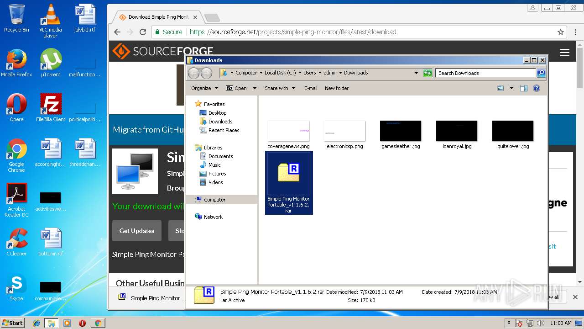Viewport: 584px width, 329px height.
Task: Open Share with dropdown
Action: tap(280, 88)
